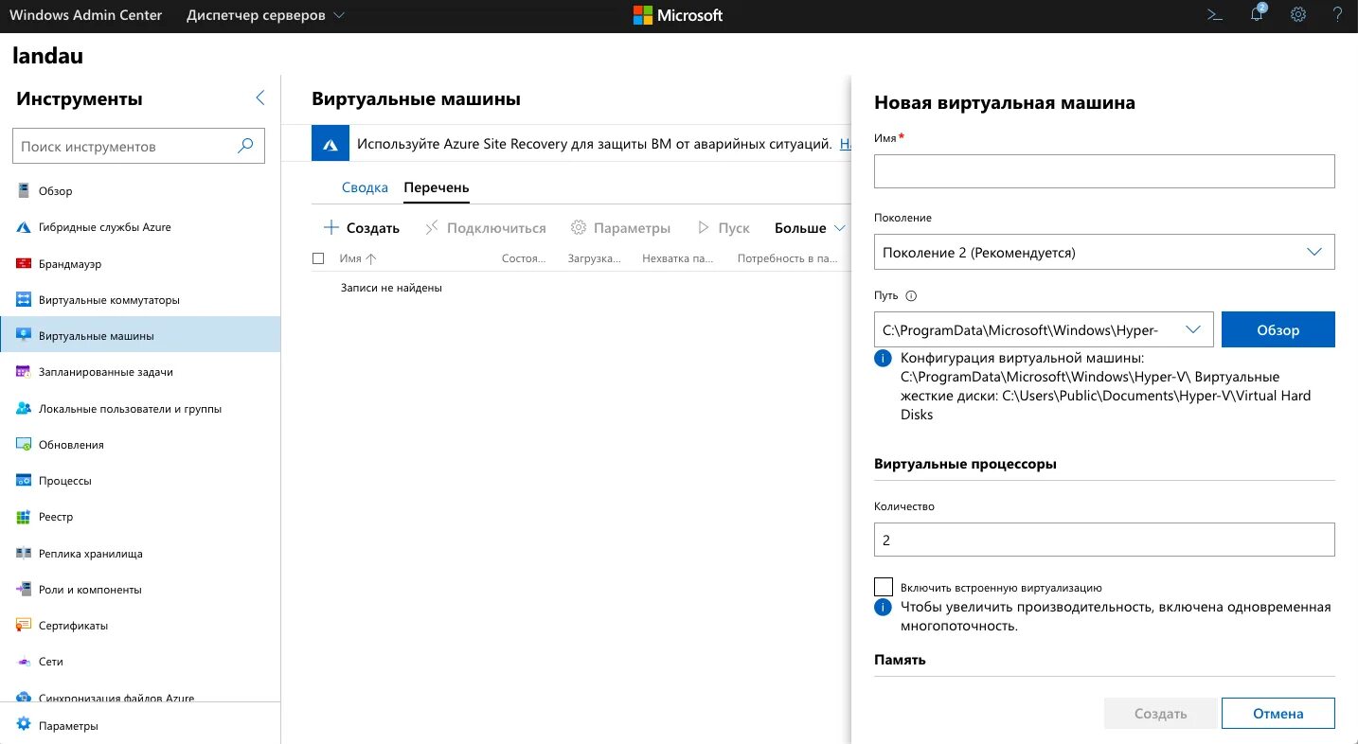Expand the Поколение dropdown
Viewport: 1358px width, 744px height.
(x=1104, y=252)
